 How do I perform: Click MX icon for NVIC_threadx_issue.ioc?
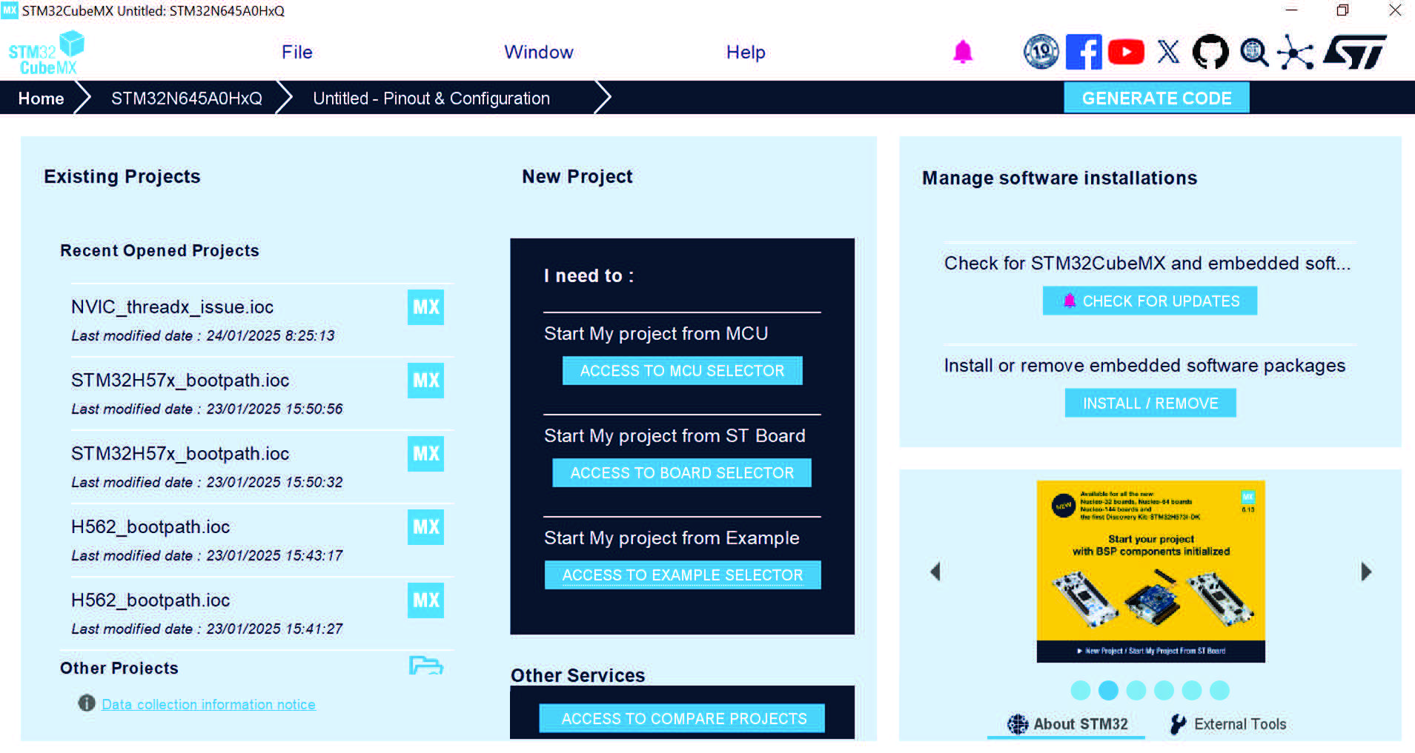pos(425,307)
